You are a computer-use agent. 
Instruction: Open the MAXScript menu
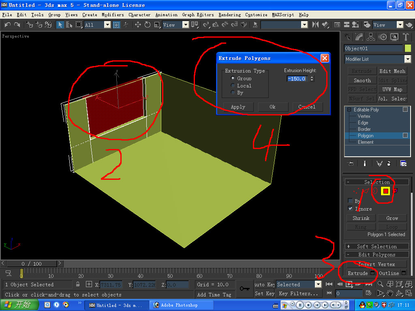click(x=282, y=15)
